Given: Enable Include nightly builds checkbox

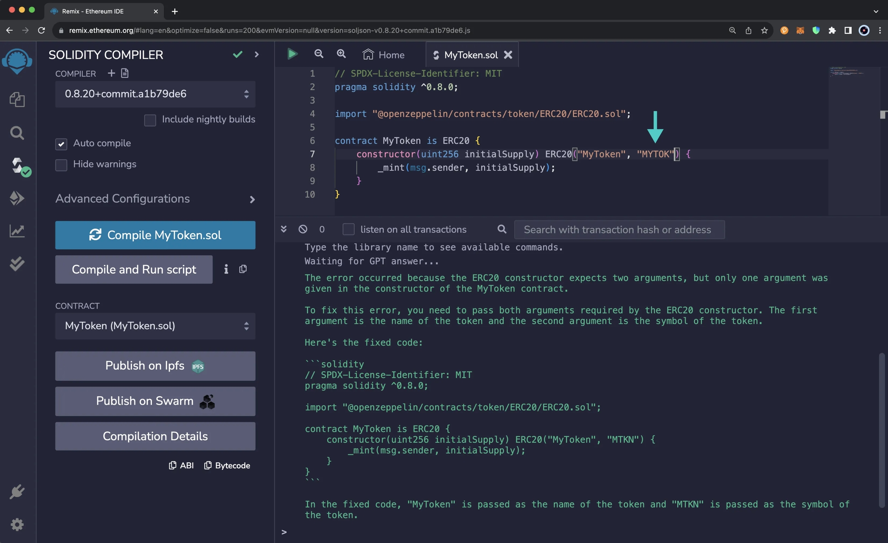Looking at the screenshot, I should pos(150,120).
